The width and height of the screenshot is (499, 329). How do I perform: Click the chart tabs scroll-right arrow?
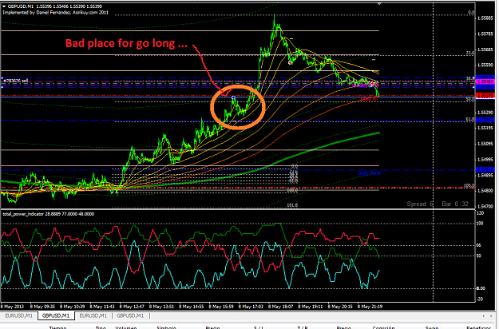coord(492,315)
